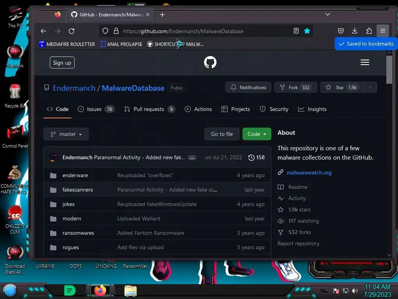This screenshot has height=299, width=398.
Task: Open the 1.9k stars link
Action: (299, 209)
